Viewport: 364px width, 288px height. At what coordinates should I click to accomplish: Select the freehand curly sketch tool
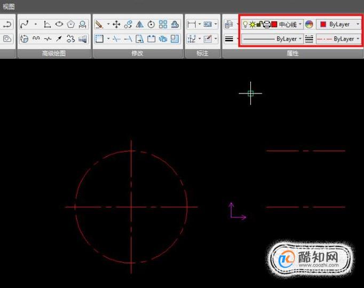[70, 38]
